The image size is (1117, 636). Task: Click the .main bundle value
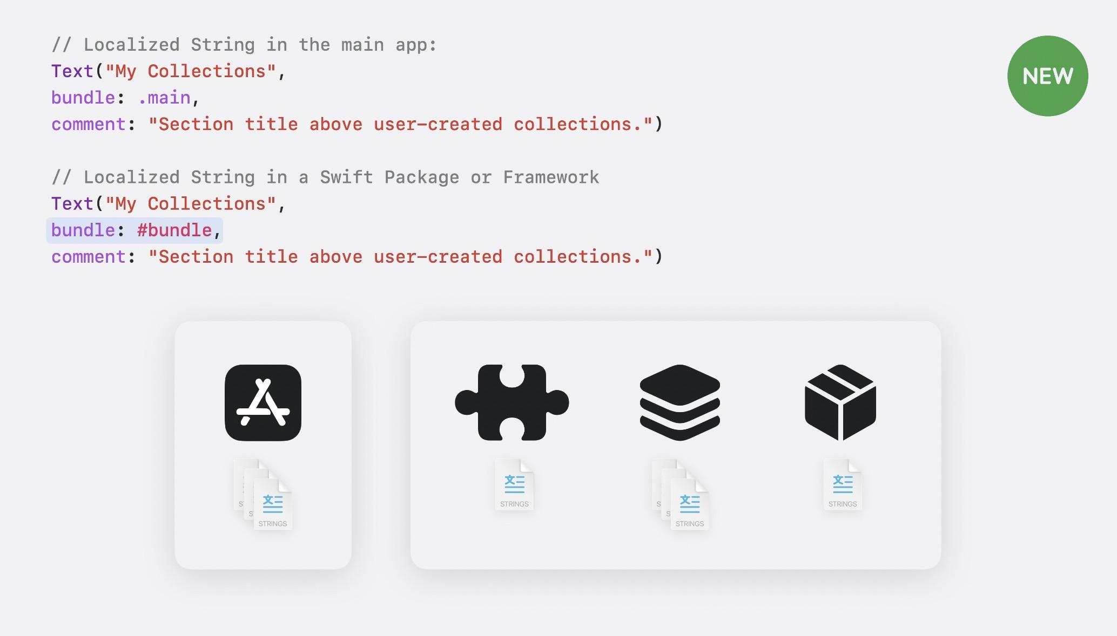click(164, 98)
